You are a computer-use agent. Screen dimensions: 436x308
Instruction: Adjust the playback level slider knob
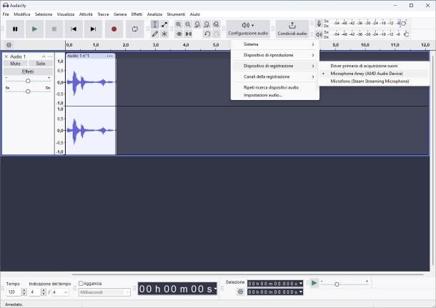coord(406,34)
